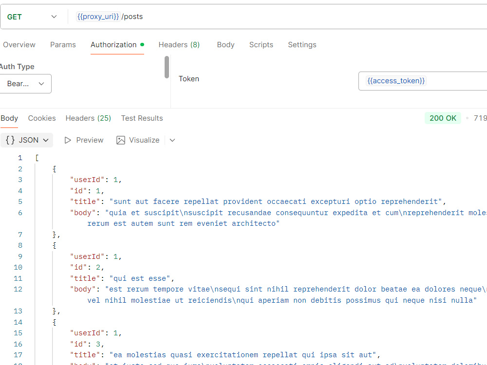Click the Auth Type label
The width and height of the screenshot is (487, 365).
pyautogui.click(x=17, y=67)
